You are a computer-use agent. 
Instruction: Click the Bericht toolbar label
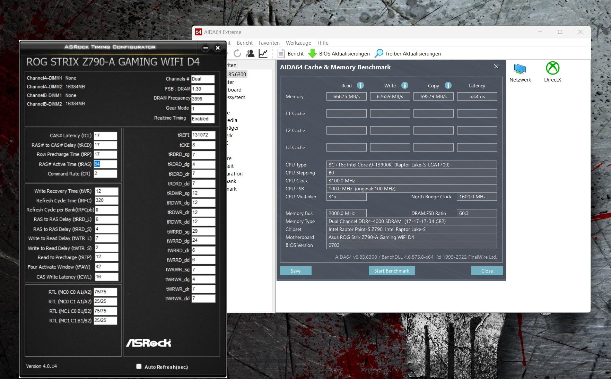click(x=296, y=54)
